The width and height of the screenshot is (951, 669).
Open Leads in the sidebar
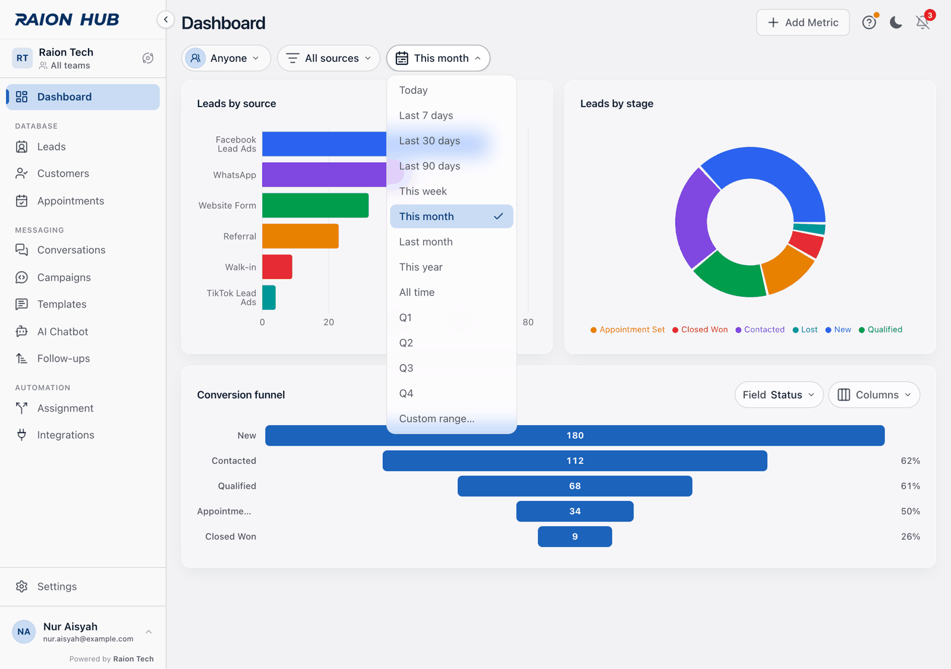83,147
